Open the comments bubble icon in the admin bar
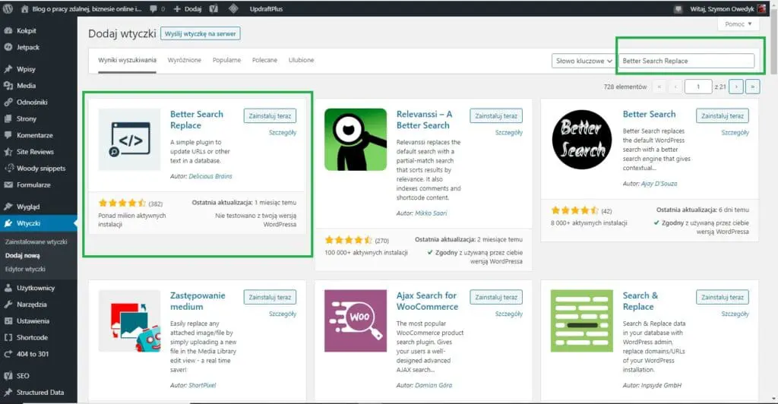Viewport: 778px width, 404px height. 153,9
